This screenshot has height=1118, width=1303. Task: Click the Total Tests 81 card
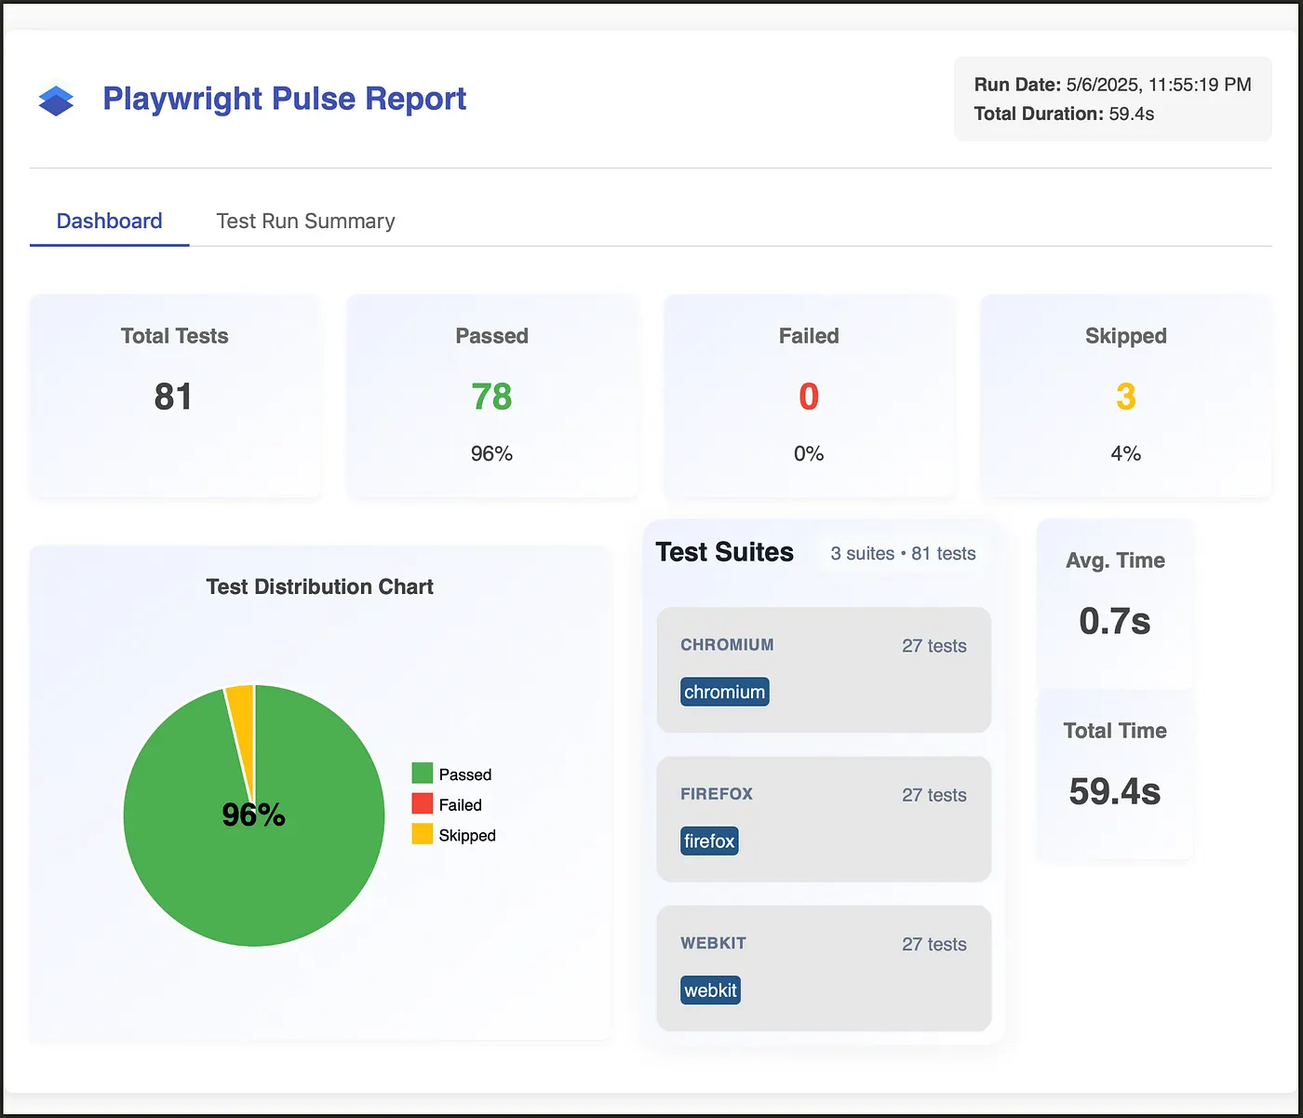tap(175, 397)
